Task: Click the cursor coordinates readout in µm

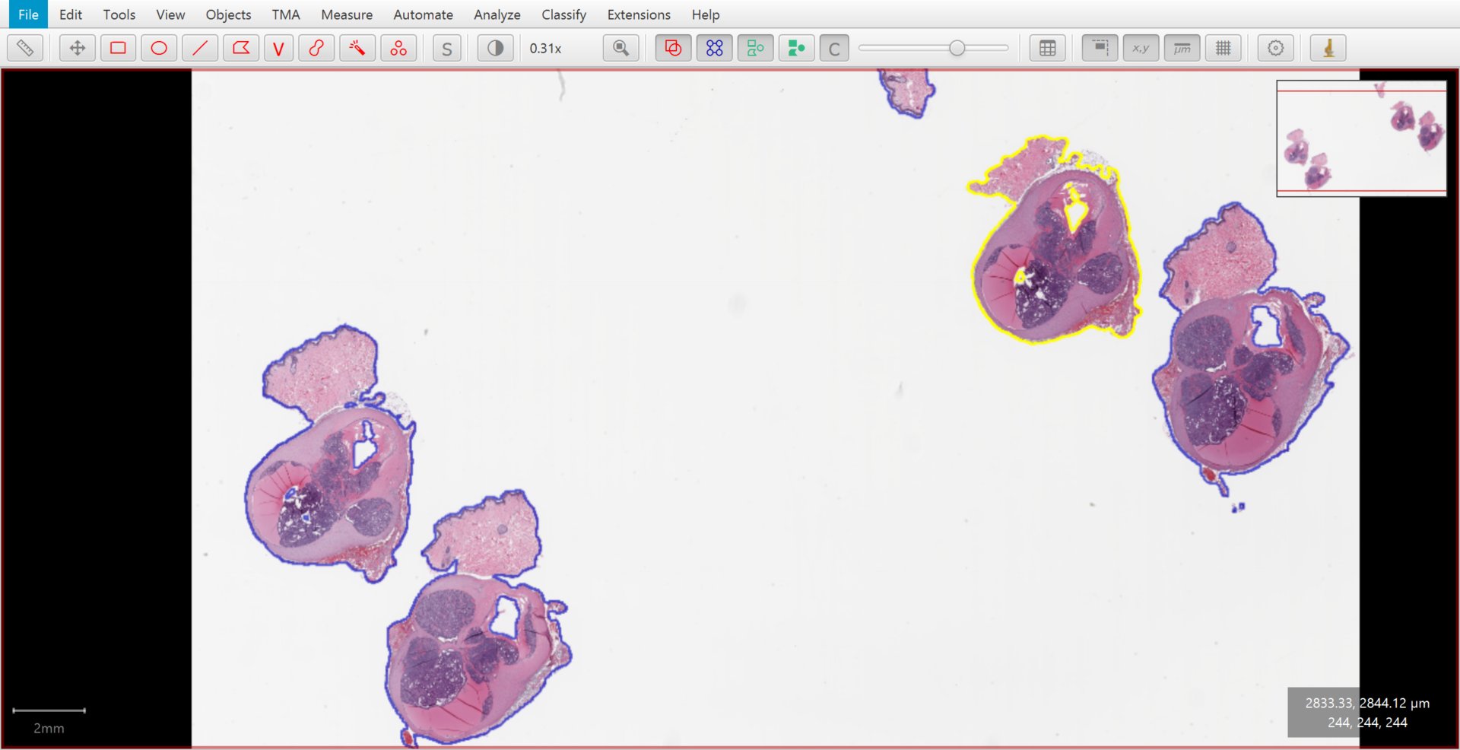Action: tap(1367, 703)
